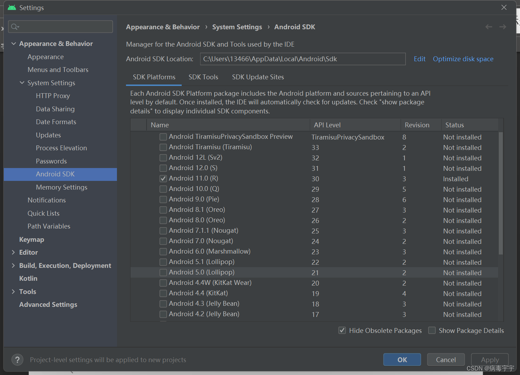
Task: Check Android 7.1.1 (Nougat) checkbox
Action: coord(163,231)
